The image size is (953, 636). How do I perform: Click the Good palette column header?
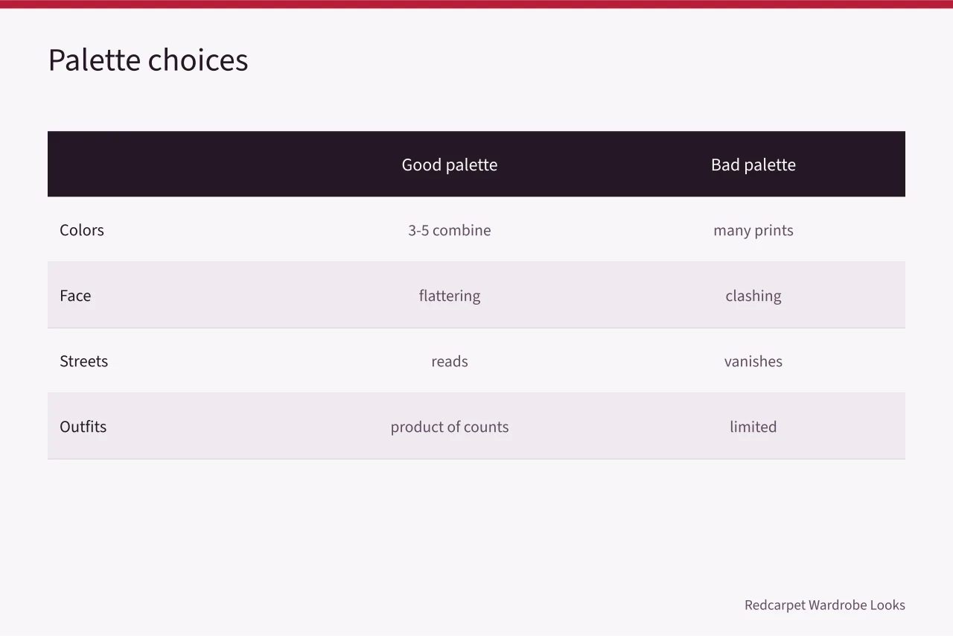click(x=450, y=165)
